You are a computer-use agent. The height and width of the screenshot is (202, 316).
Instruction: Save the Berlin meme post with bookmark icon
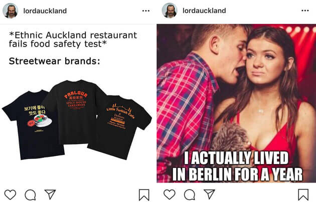303,195
